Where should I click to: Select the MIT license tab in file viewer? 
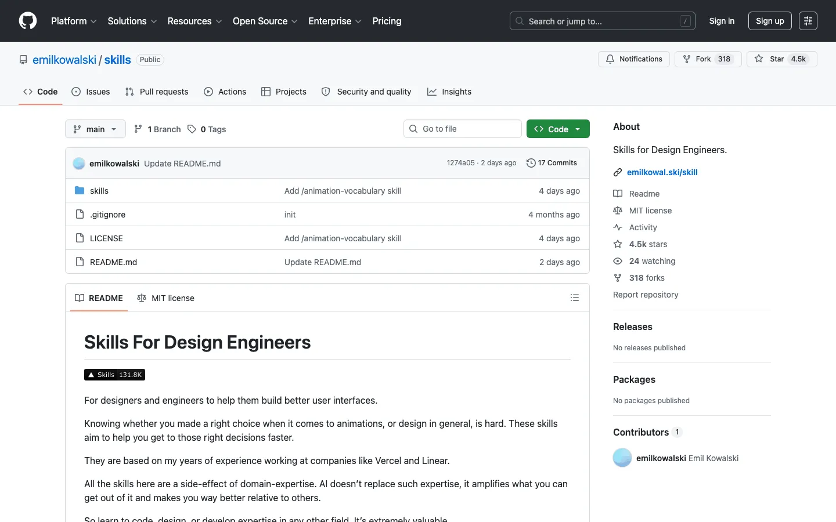click(165, 298)
